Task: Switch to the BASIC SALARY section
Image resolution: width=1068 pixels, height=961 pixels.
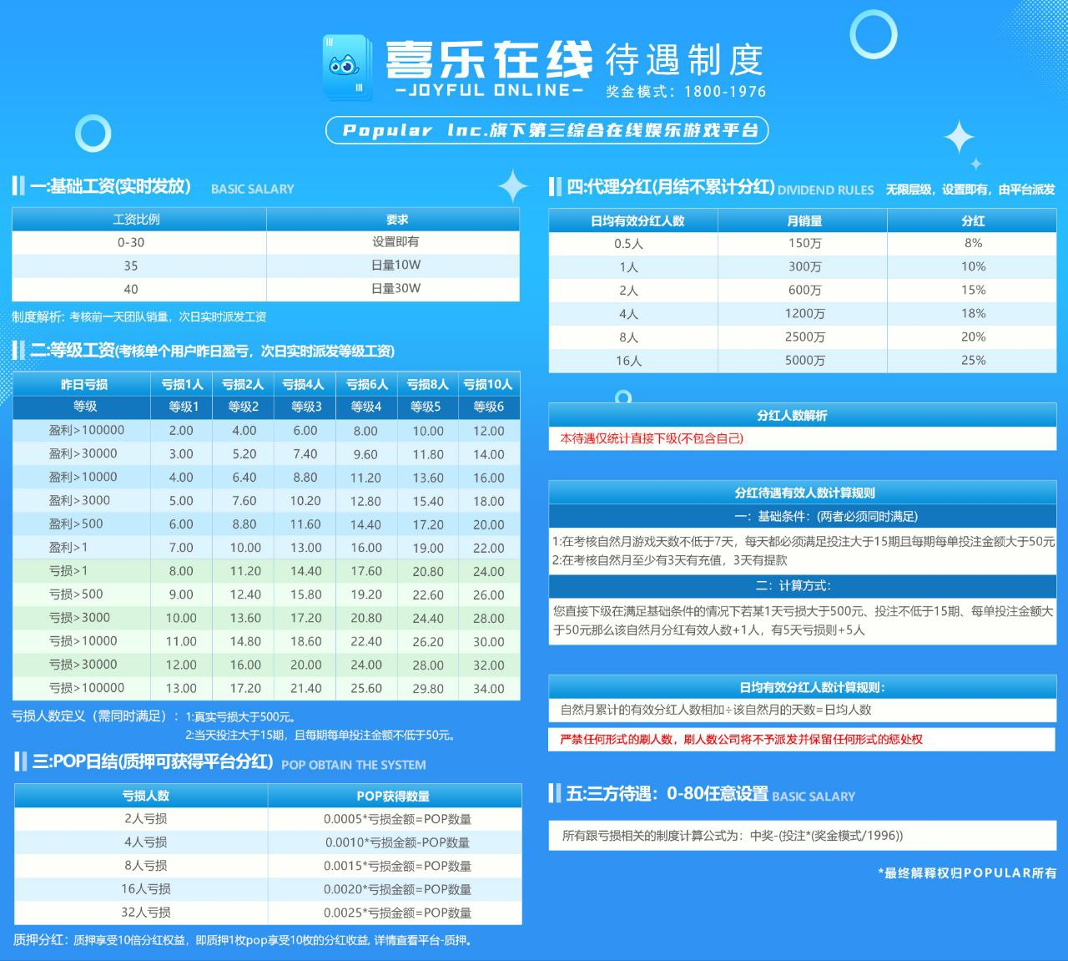Action: (250, 190)
